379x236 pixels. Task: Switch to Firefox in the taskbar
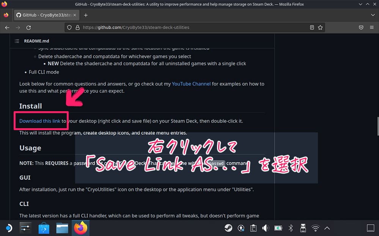[x=80, y=228]
